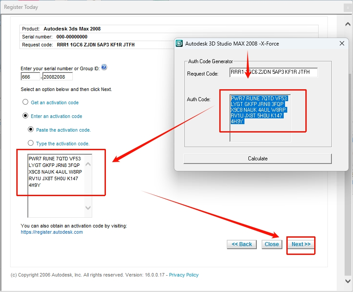This screenshot has width=353, height=292.
Task: Choose 'Type the activation code' radio button
Action: point(30,144)
